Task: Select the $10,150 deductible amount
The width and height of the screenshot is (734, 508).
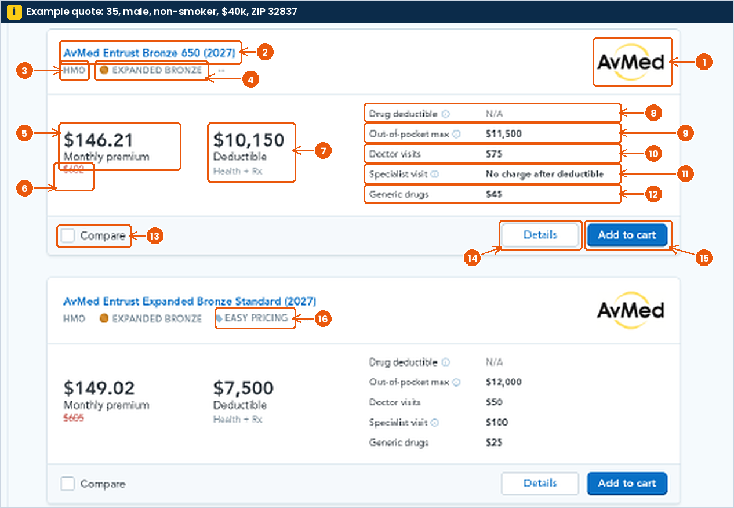Action: pos(249,140)
